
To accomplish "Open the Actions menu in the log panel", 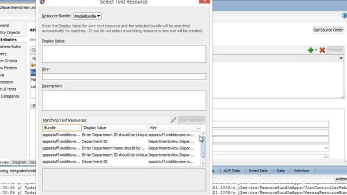I will (341, 179).
